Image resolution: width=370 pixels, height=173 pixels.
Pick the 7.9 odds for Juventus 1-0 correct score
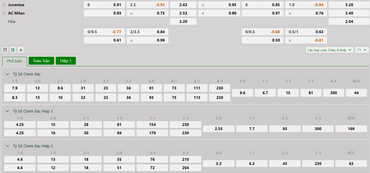(x=15, y=88)
